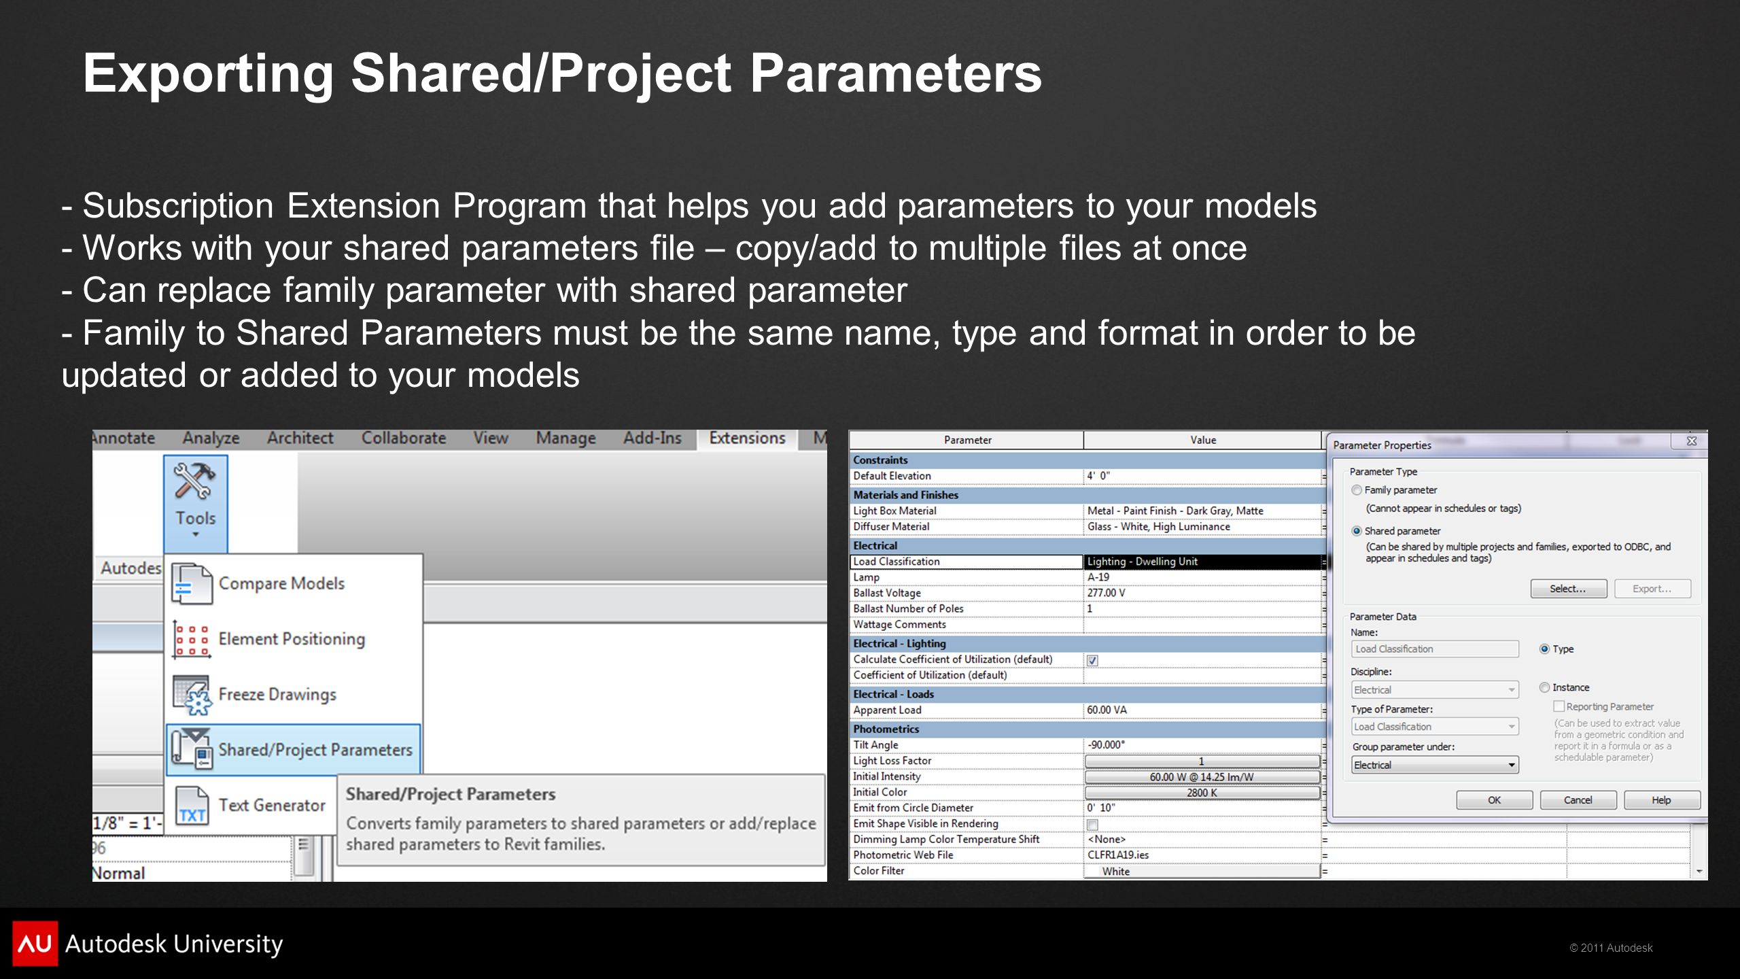
Task: Tick the Reporting Parameter checkbox
Action: coord(1559,707)
